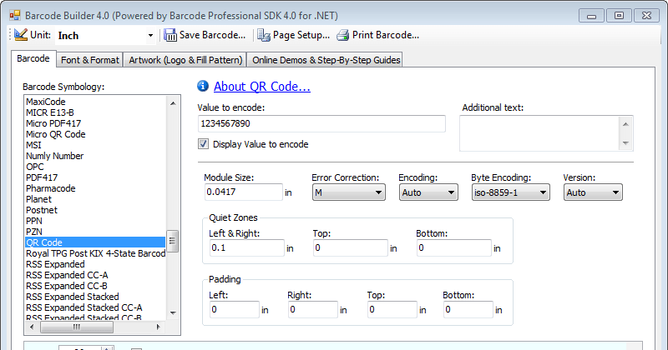Screen dimensions: 668x350
Task: Expand the Error Correction dropdown
Action: (x=348, y=192)
